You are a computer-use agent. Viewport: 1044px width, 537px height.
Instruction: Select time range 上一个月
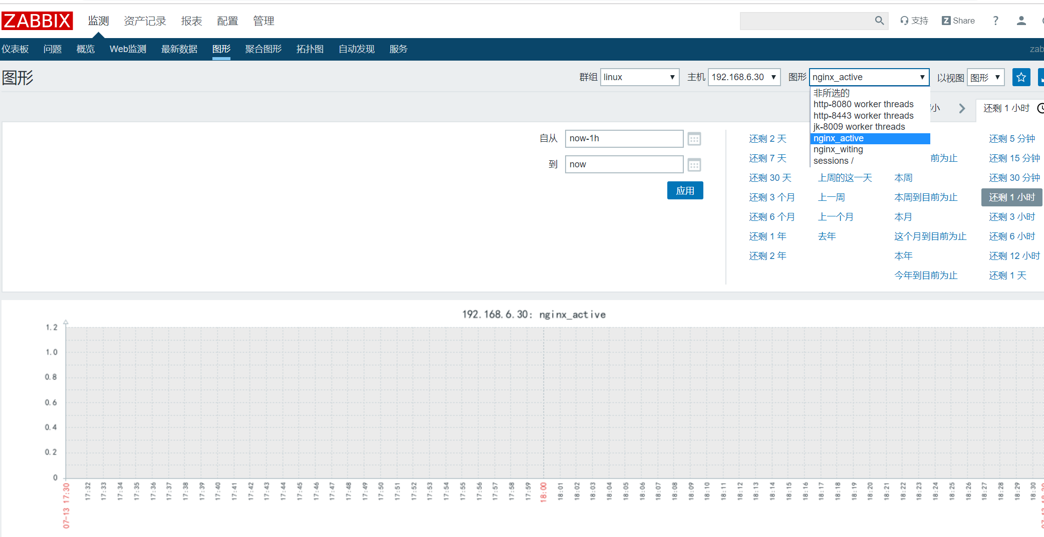click(836, 217)
